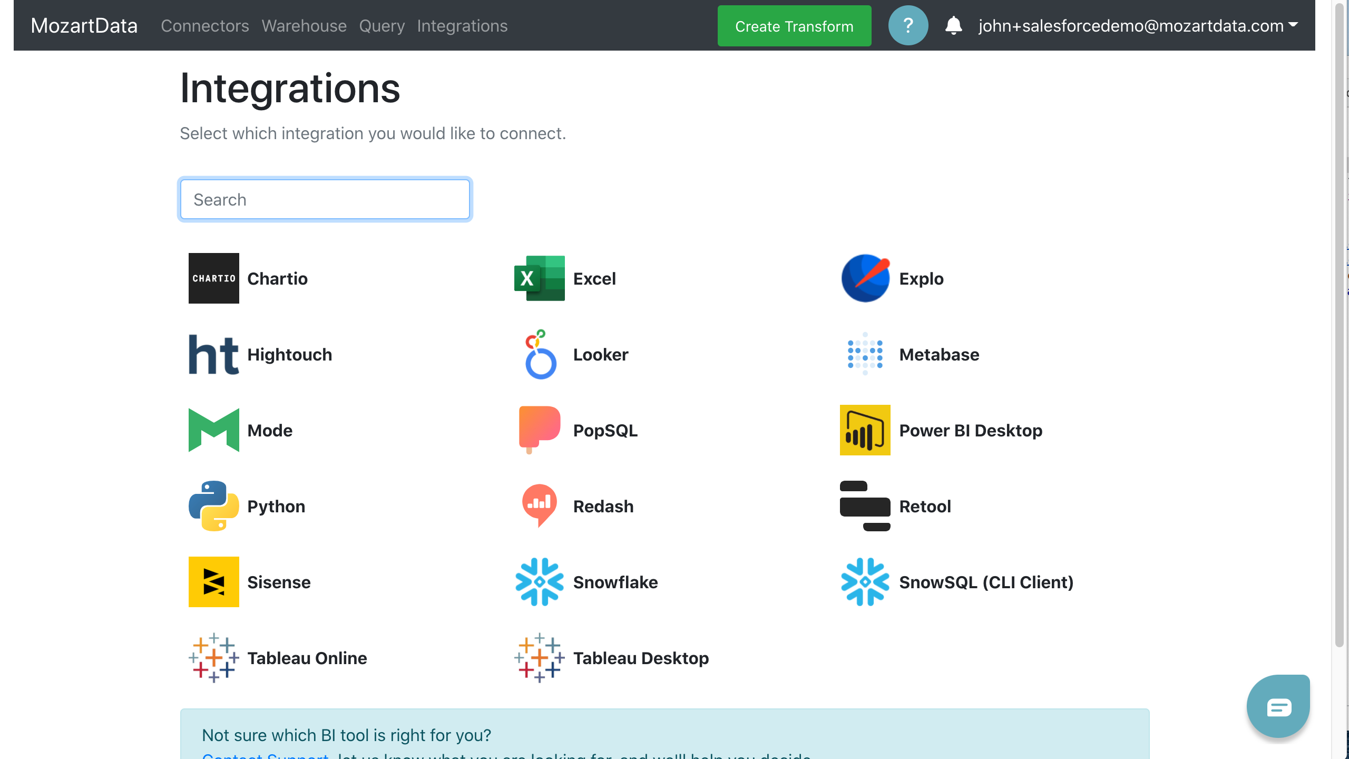Viewport: 1349px width, 759px height.
Task: Click the Python integration name
Action: pos(276,506)
